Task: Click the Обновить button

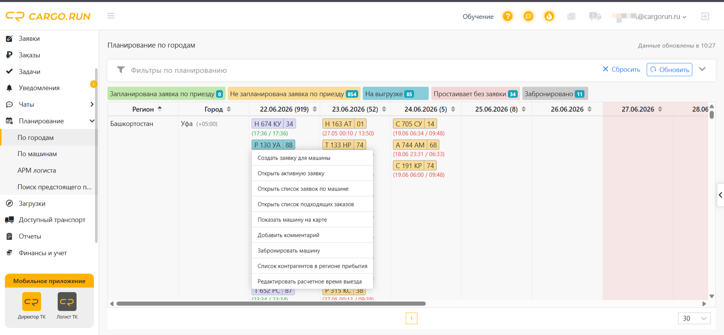Action: pyautogui.click(x=669, y=70)
